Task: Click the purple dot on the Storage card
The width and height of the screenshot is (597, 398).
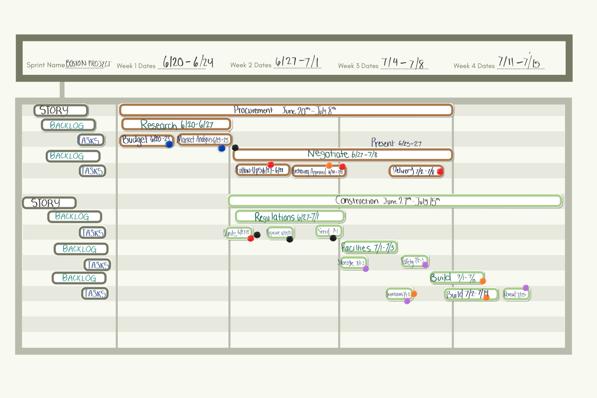Action: [366, 269]
